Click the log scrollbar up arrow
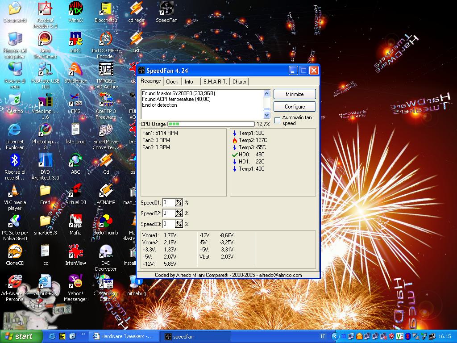 (x=266, y=94)
